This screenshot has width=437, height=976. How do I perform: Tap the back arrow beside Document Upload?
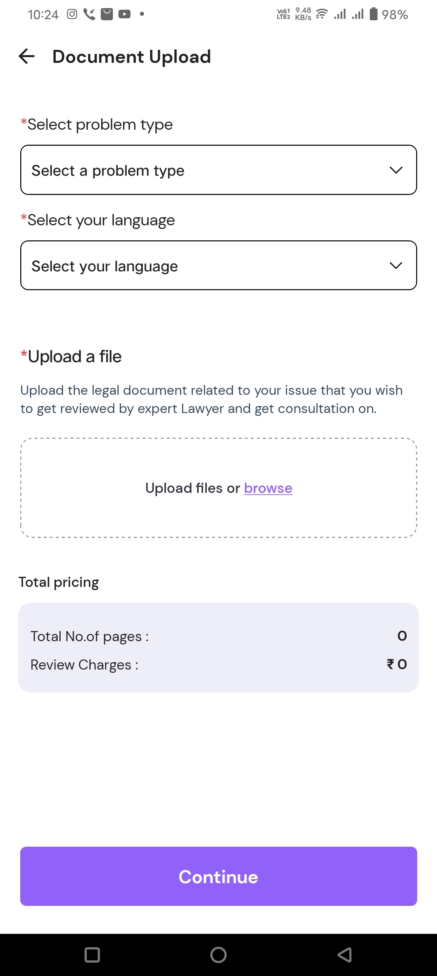pyautogui.click(x=27, y=56)
